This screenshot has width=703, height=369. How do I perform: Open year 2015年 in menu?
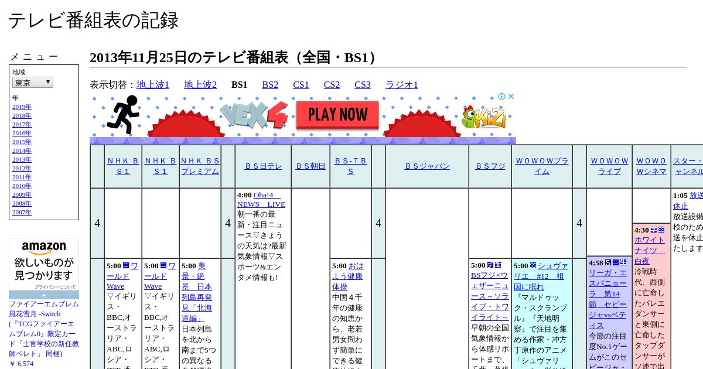[22, 142]
